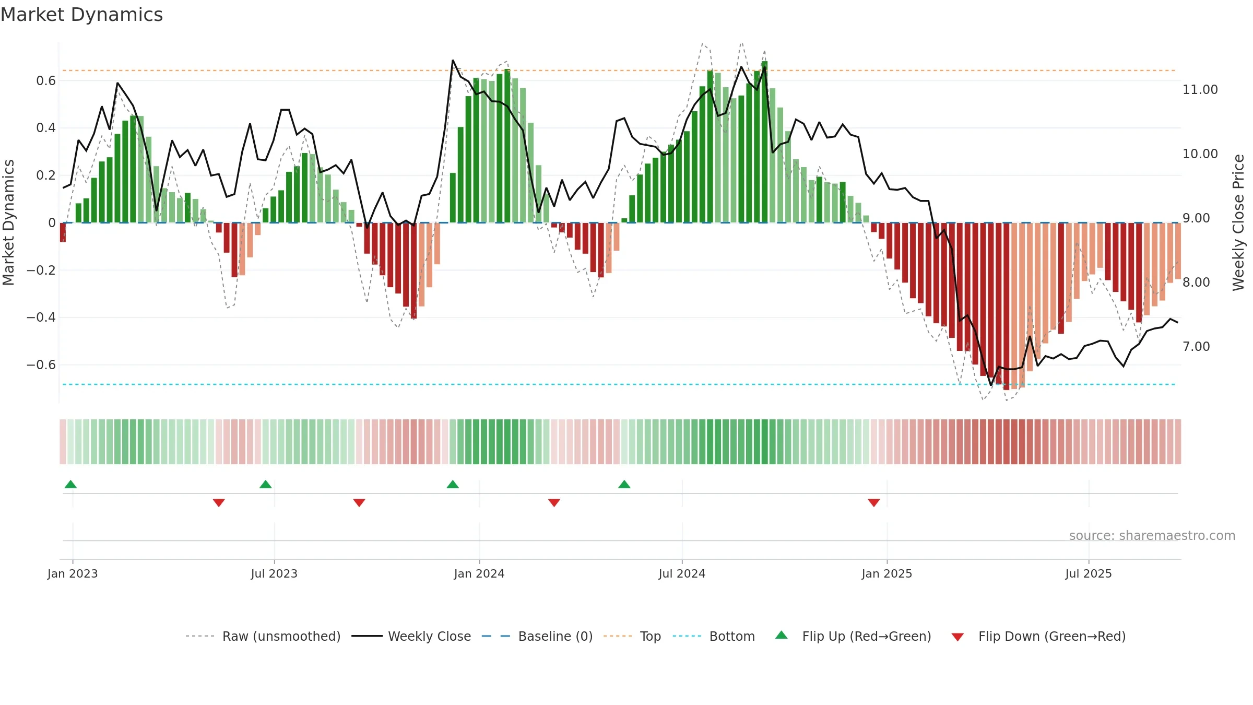
Task: Click the Market Dynamics y-axis title
Action: (8, 222)
